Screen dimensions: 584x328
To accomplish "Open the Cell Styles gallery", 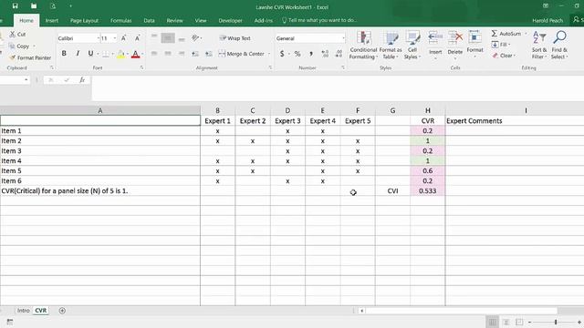I will (x=412, y=46).
